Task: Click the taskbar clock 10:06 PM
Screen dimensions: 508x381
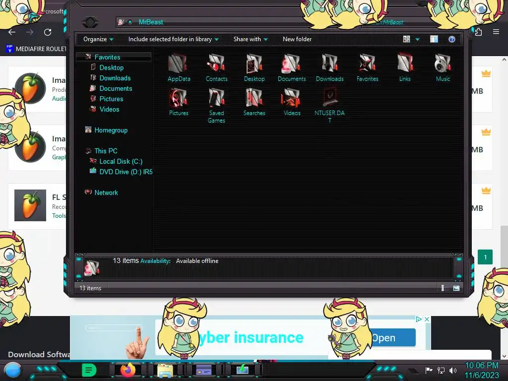Action: [482, 366]
